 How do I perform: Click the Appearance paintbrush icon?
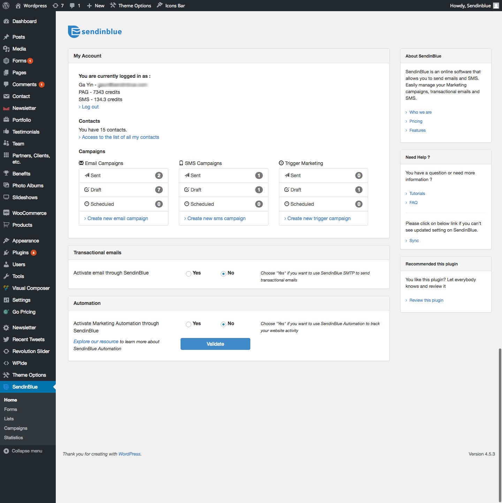6,241
